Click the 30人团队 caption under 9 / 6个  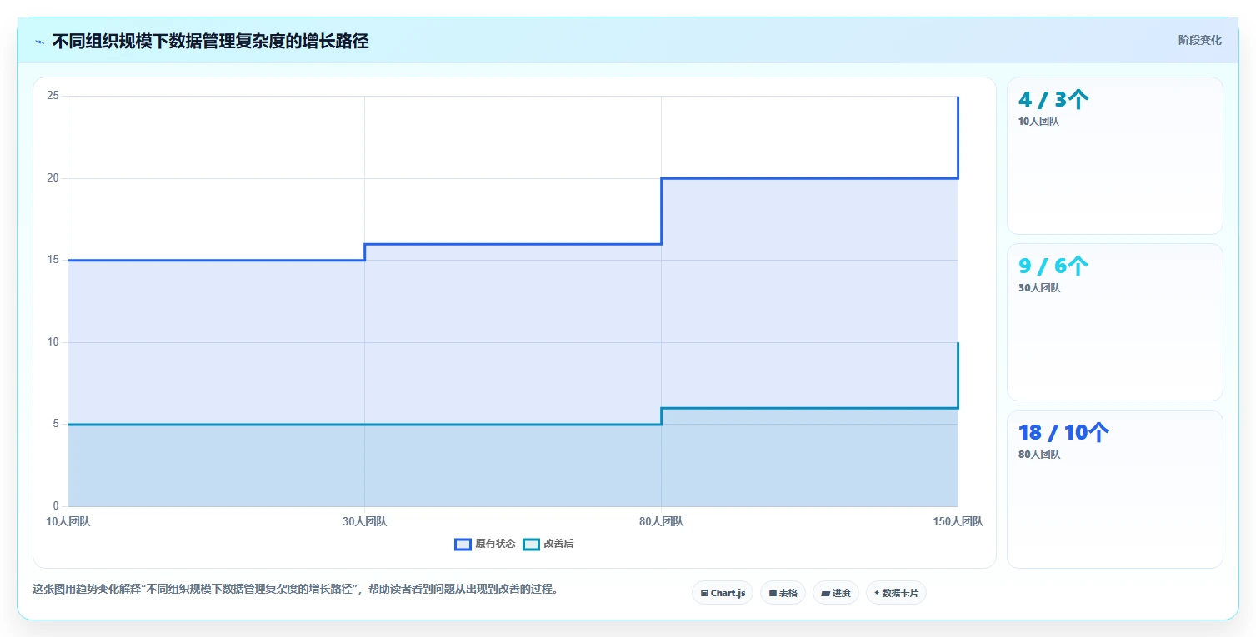click(x=1038, y=288)
